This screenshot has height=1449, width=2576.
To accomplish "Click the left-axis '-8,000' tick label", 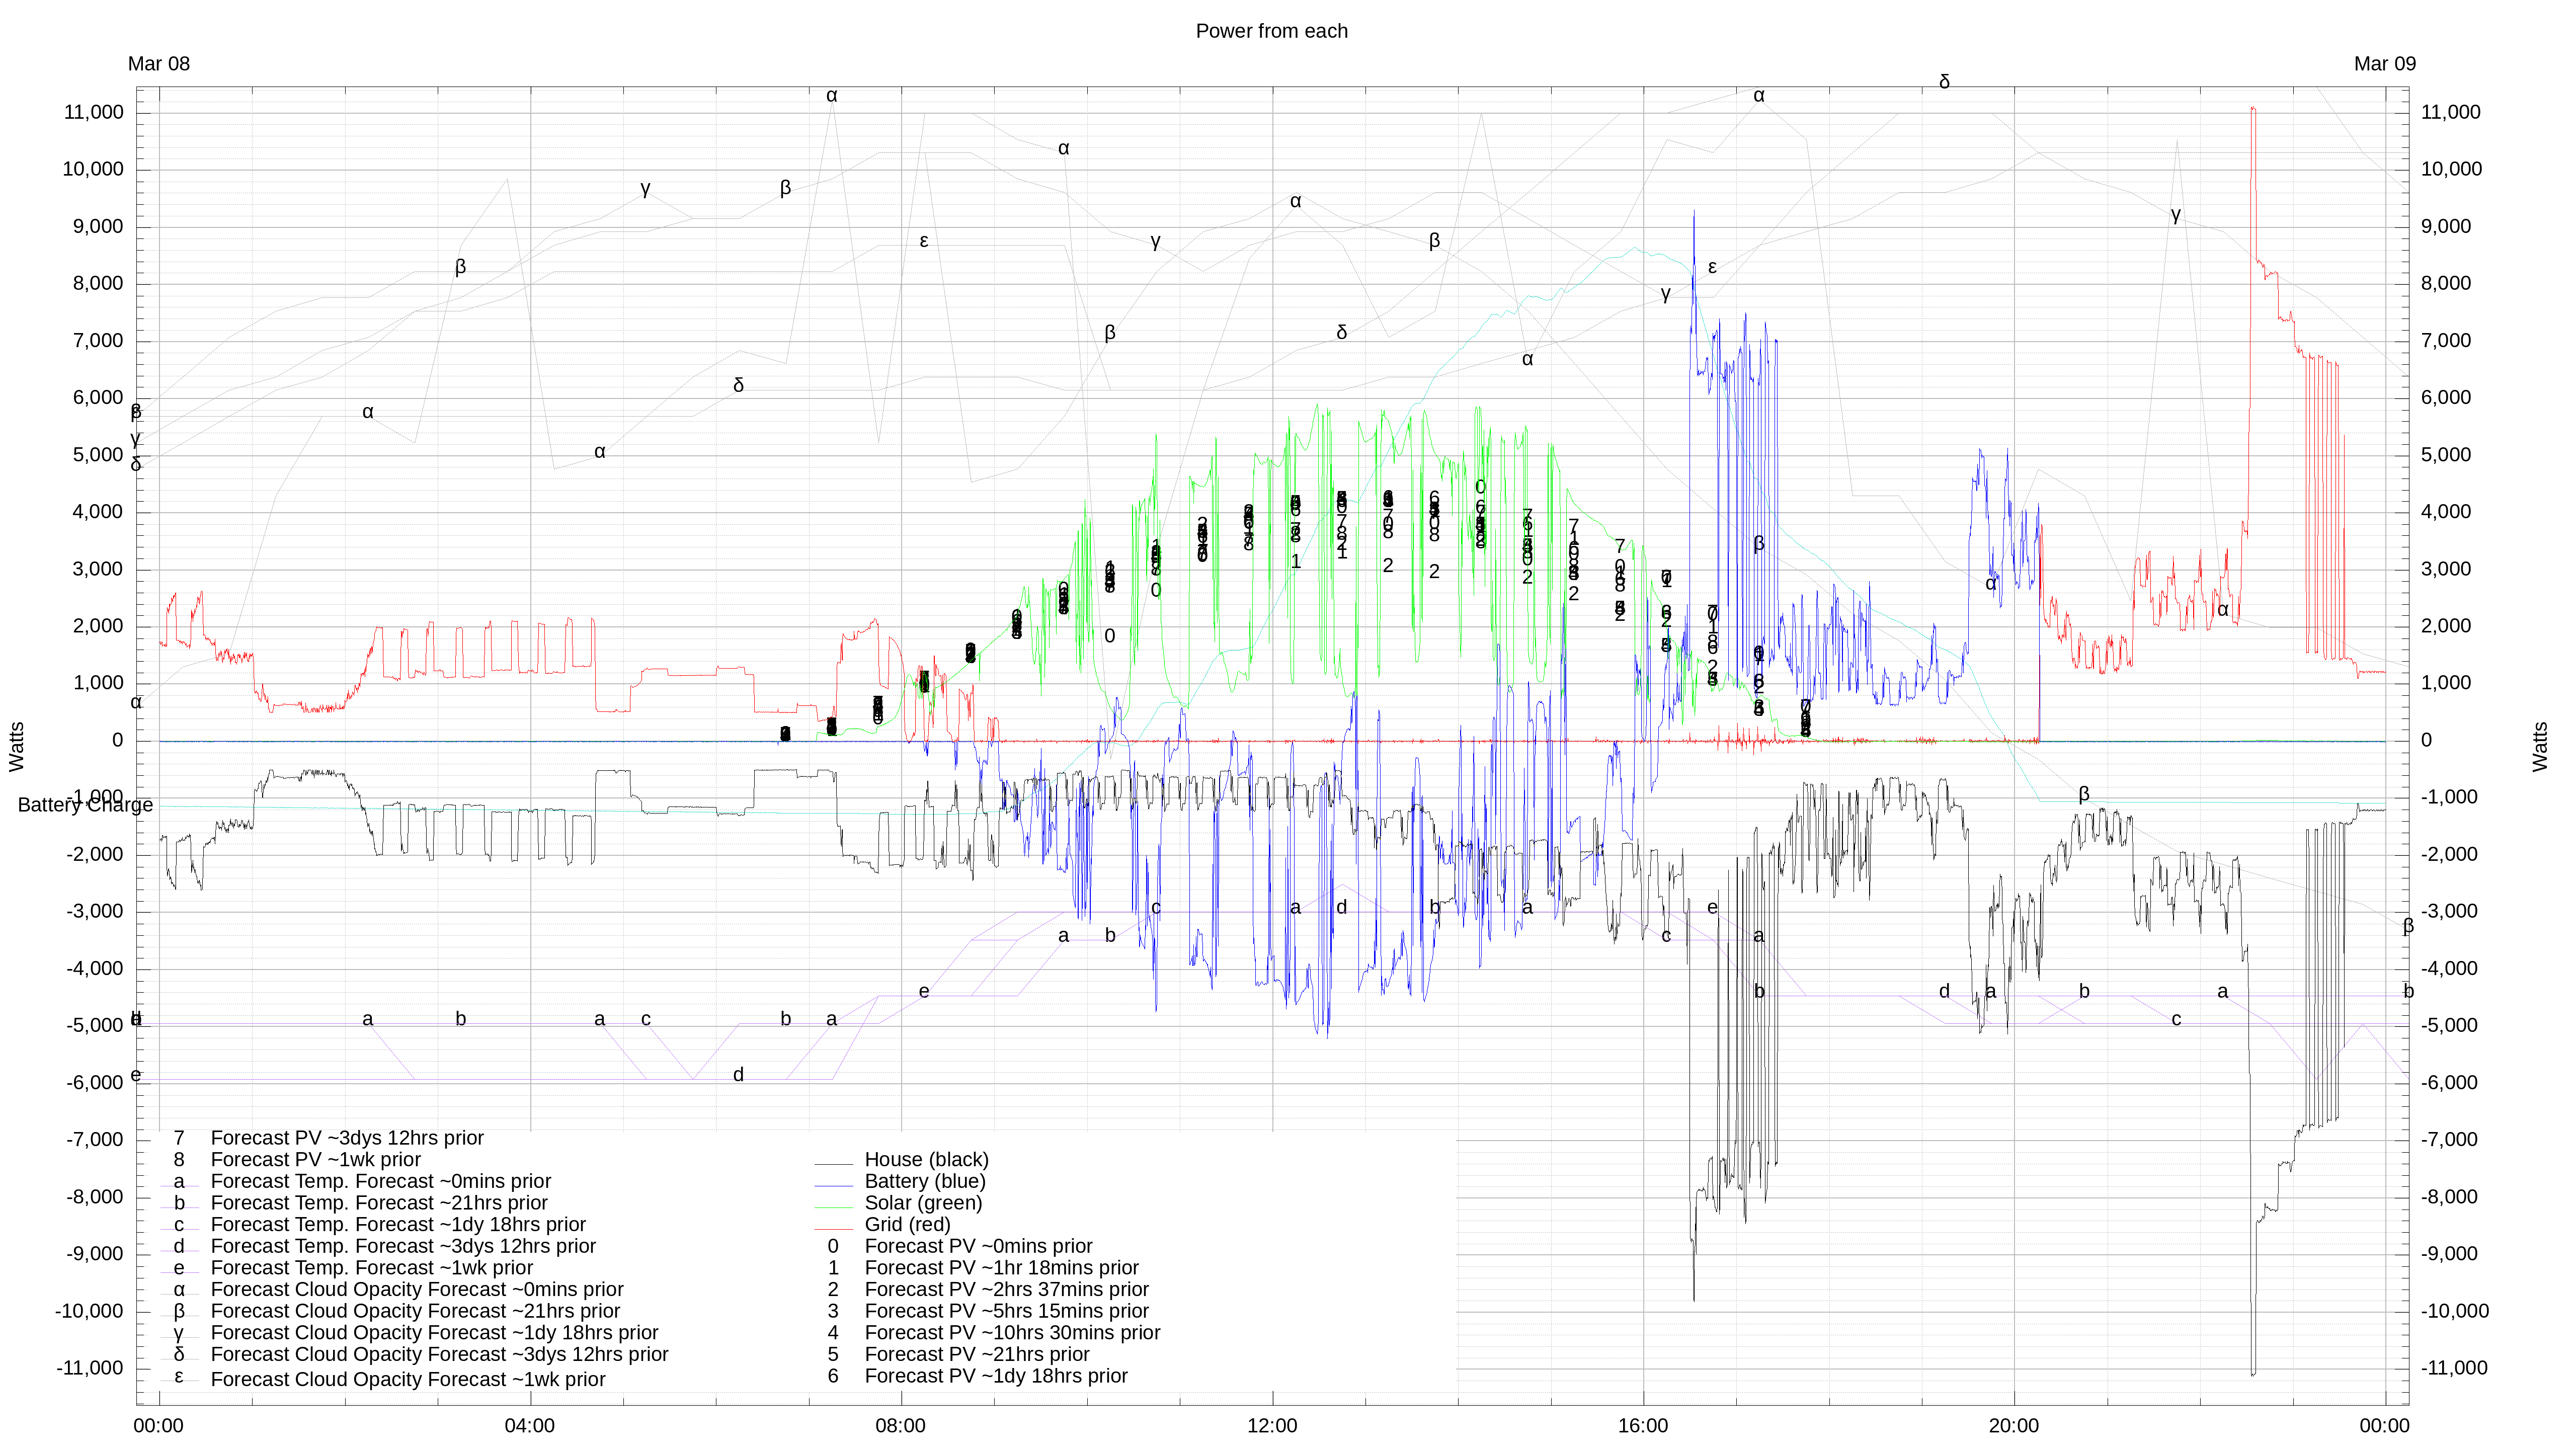I will click(x=95, y=1197).
